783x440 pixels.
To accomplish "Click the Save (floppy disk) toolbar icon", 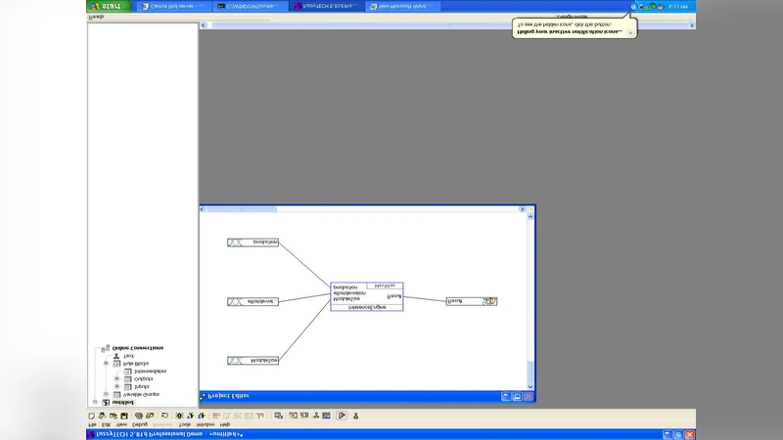I will point(124,416).
